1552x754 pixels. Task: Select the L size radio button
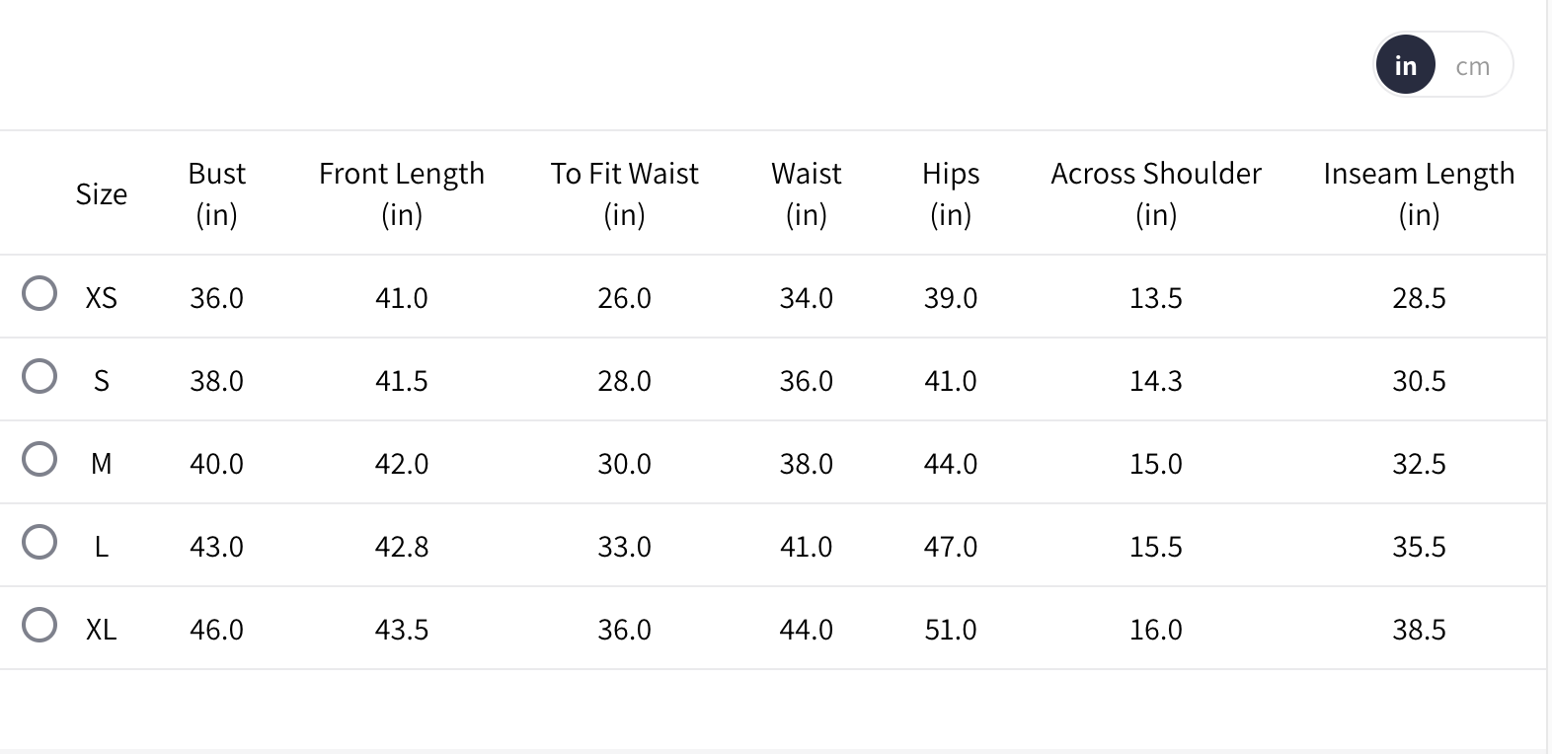tap(39, 542)
